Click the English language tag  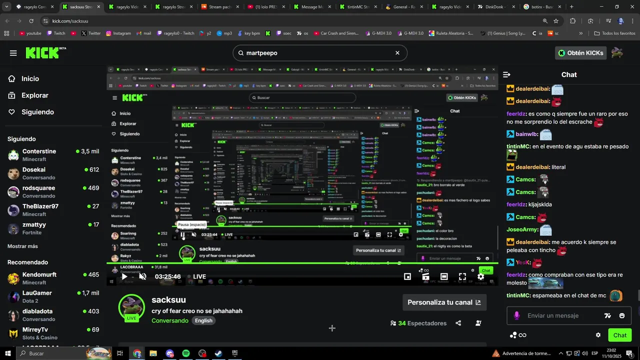pyautogui.click(x=203, y=320)
